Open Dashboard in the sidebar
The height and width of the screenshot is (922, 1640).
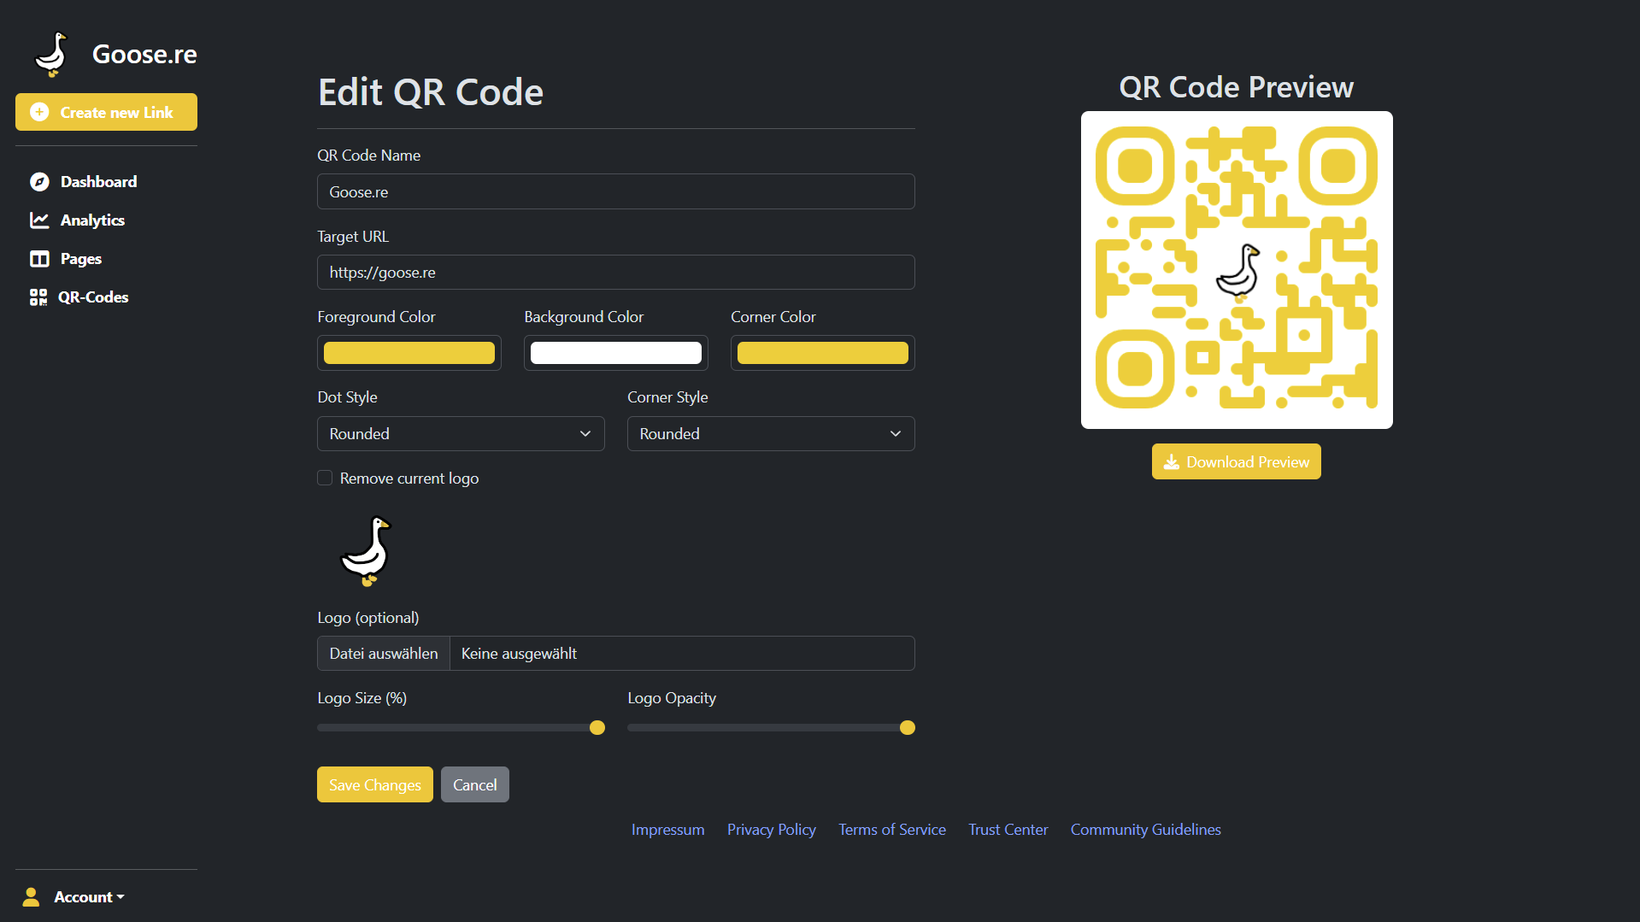[98, 181]
